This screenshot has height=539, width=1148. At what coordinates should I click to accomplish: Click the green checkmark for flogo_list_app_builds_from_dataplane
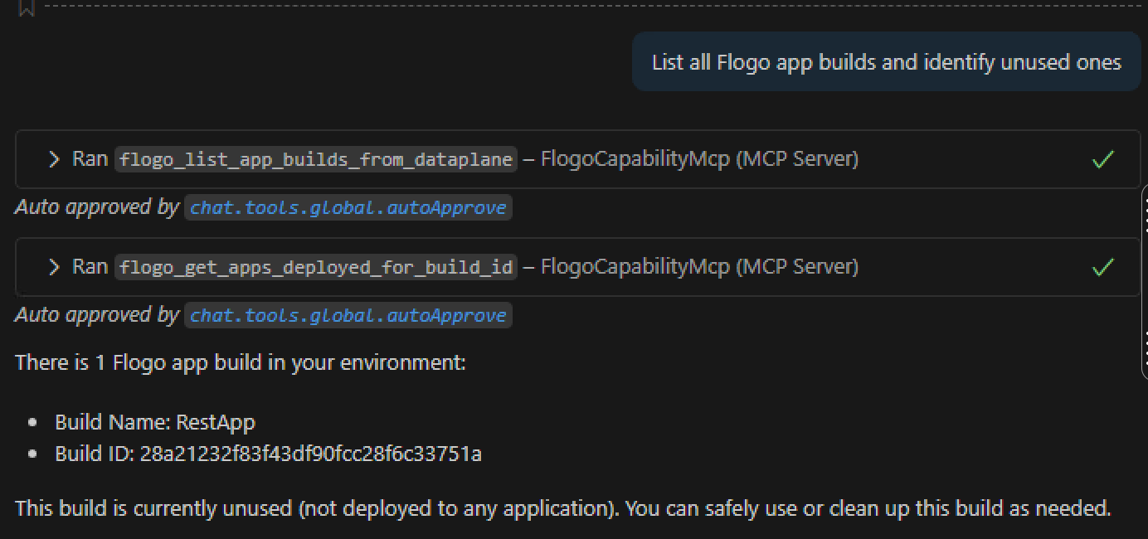click(1102, 159)
